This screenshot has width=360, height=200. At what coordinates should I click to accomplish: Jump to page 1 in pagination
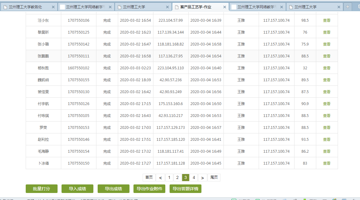[169, 178]
